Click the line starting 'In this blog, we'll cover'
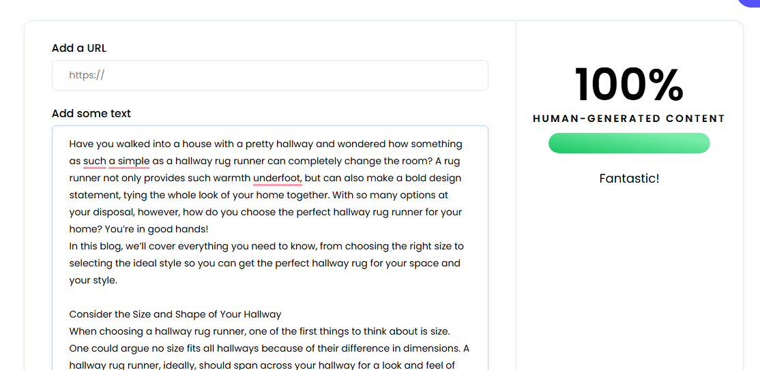760x370 pixels. point(267,246)
